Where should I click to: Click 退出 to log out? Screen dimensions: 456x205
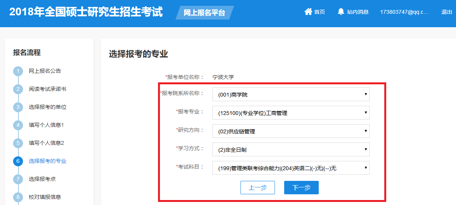[x=447, y=12]
